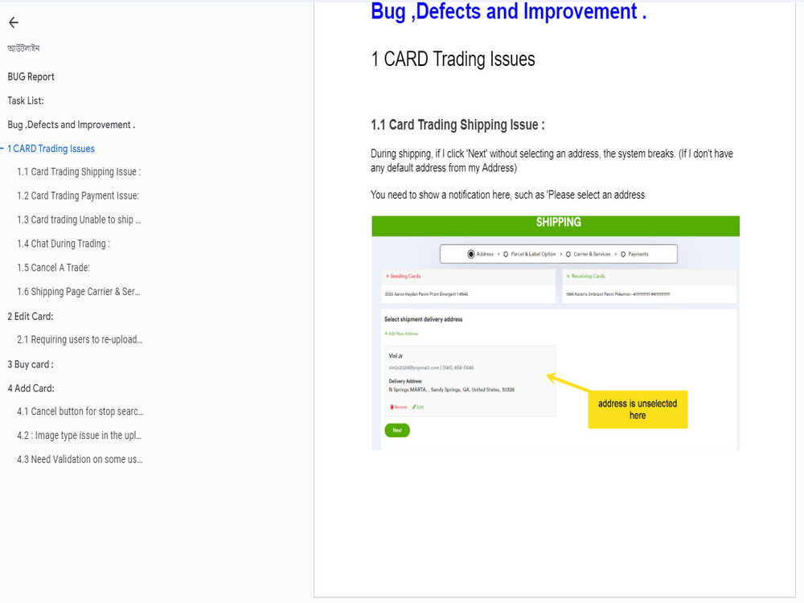Select Carrier & Services step radio
This screenshot has height=603, width=804.
click(568, 254)
